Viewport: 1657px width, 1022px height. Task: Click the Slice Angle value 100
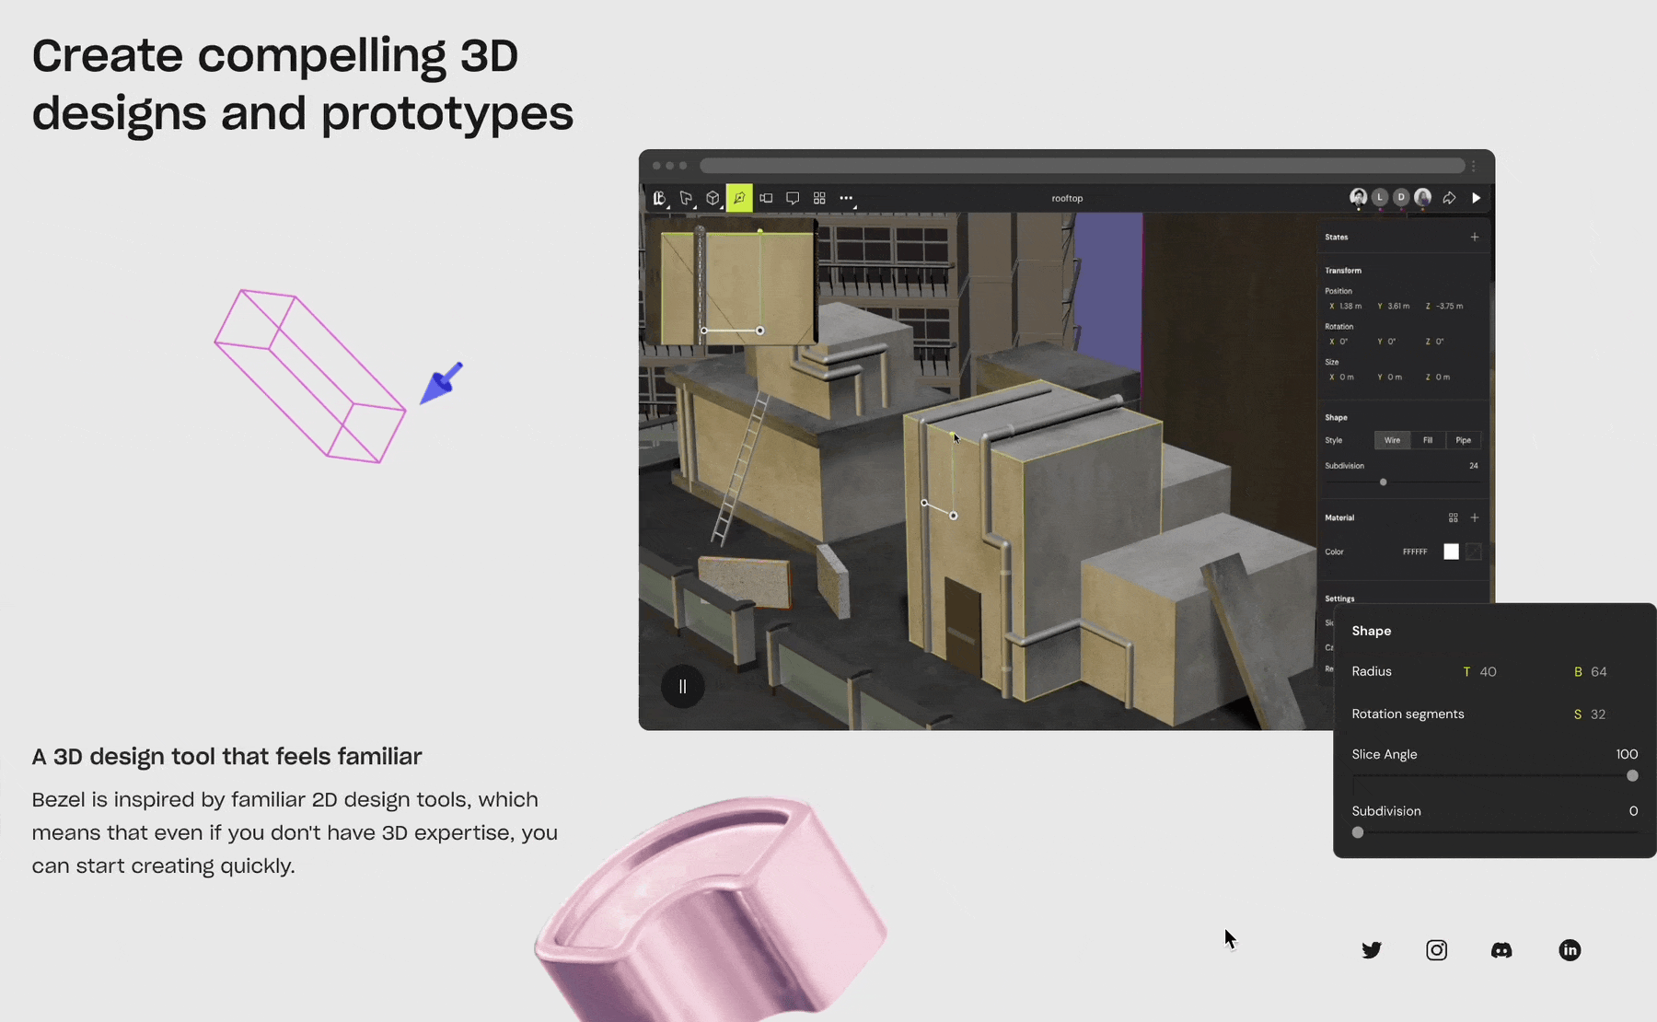[1627, 754]
